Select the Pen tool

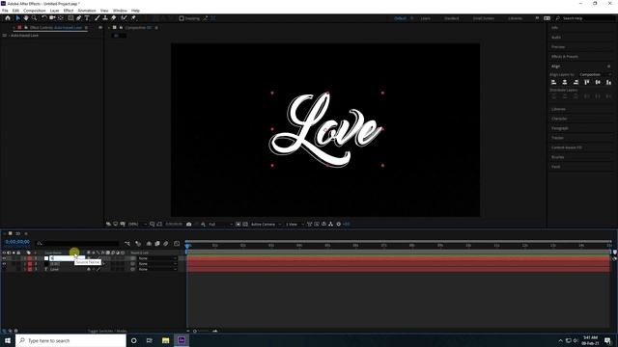coord(79,18)
